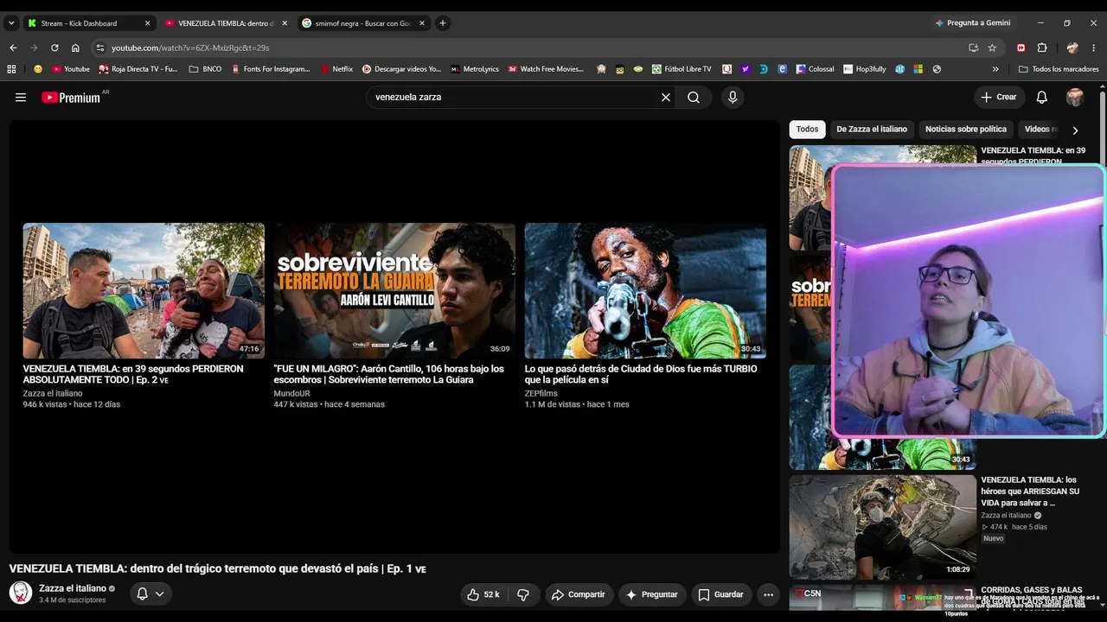Open the VENEZUELA TIEMBLA Ep. 2 thumbnail
This screenshot has height=622, width=1107.
tap(144, 291)
